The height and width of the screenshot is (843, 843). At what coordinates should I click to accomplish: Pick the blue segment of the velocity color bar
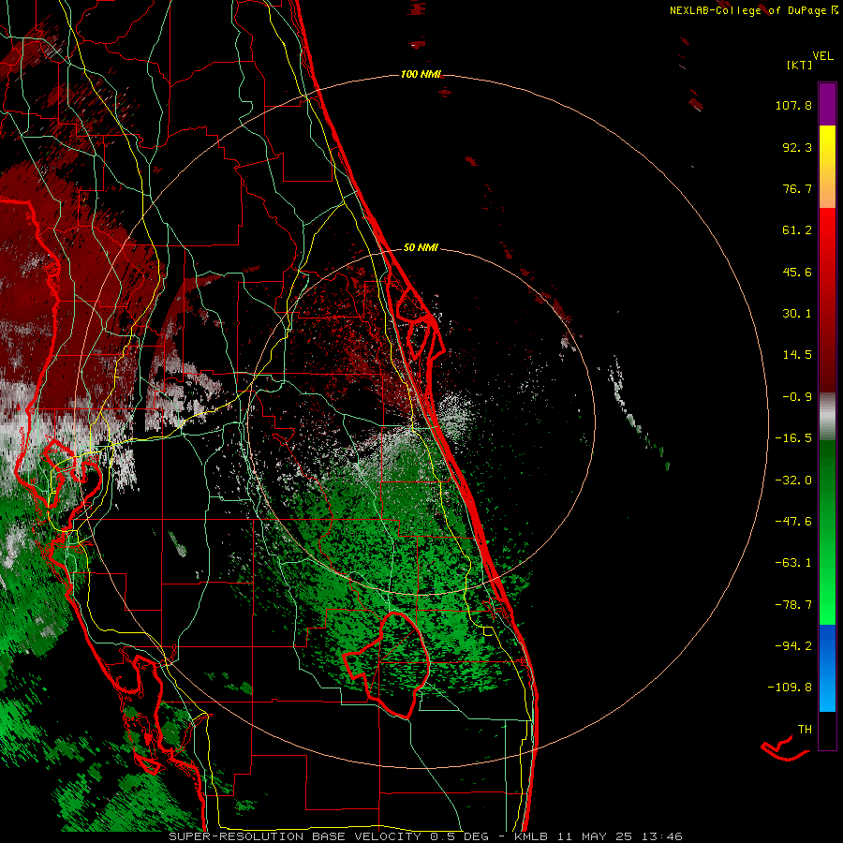point(827,668)
